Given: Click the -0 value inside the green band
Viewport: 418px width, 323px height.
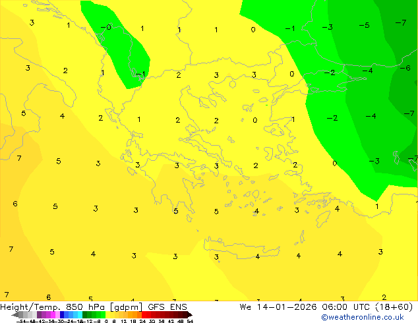Looking at the screenshot, I should [x=105, y=27].
